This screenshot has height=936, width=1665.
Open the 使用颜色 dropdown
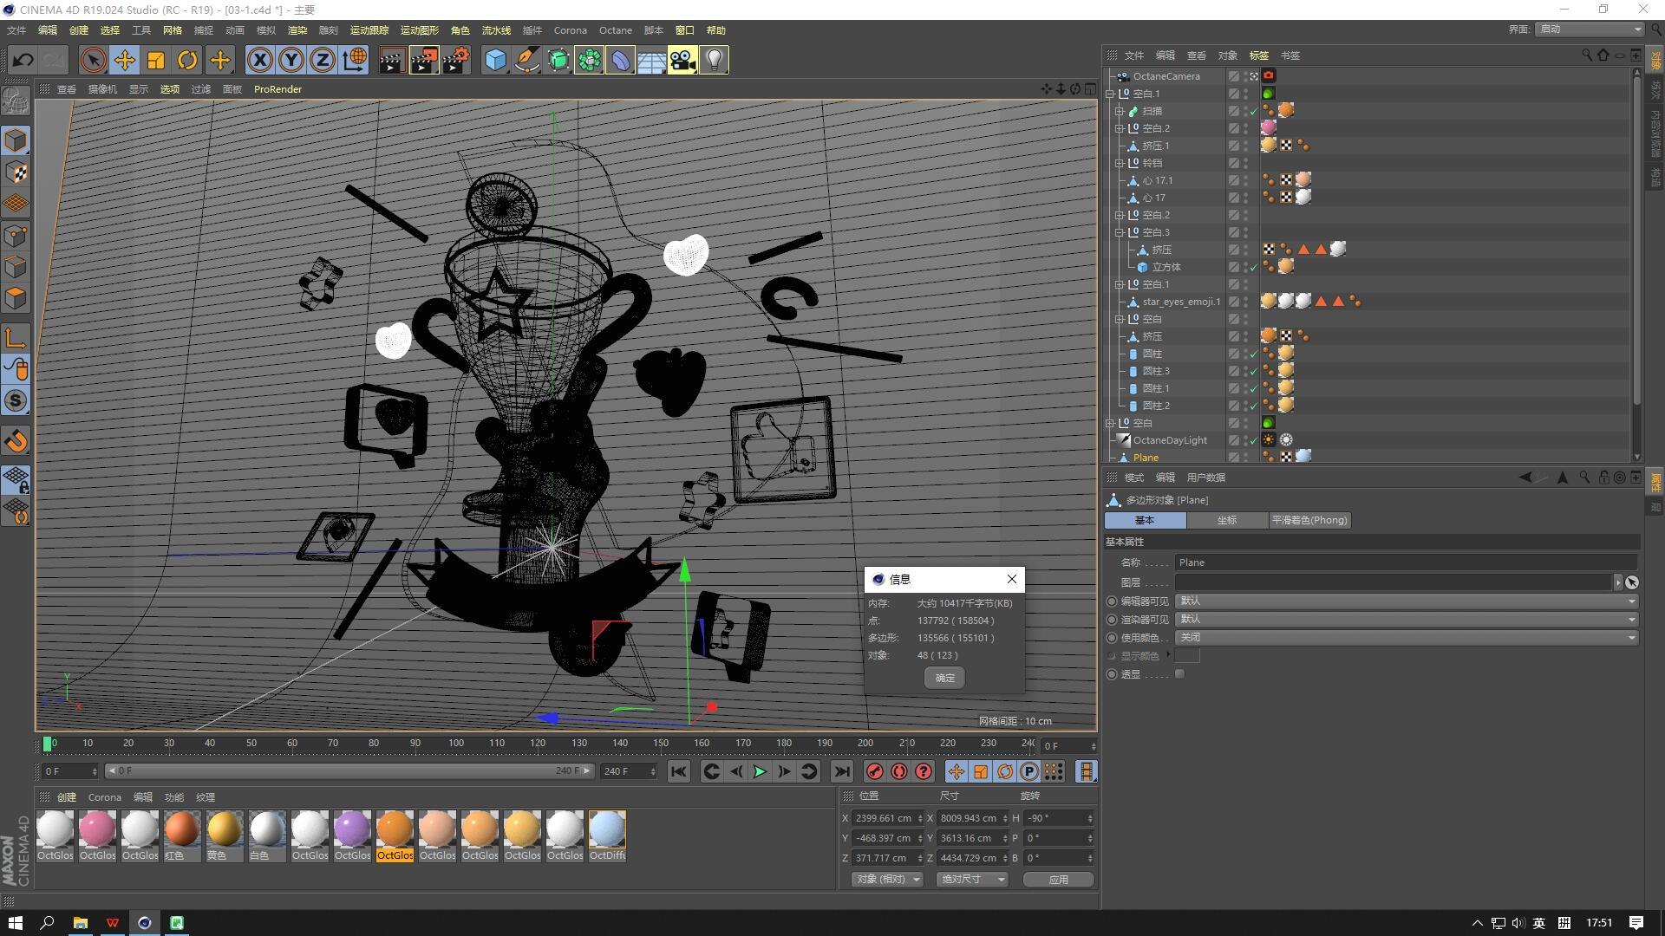(1407, 638)
